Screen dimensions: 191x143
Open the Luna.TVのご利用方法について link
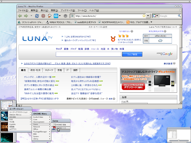pyautogui.click(x=163, y=27)
